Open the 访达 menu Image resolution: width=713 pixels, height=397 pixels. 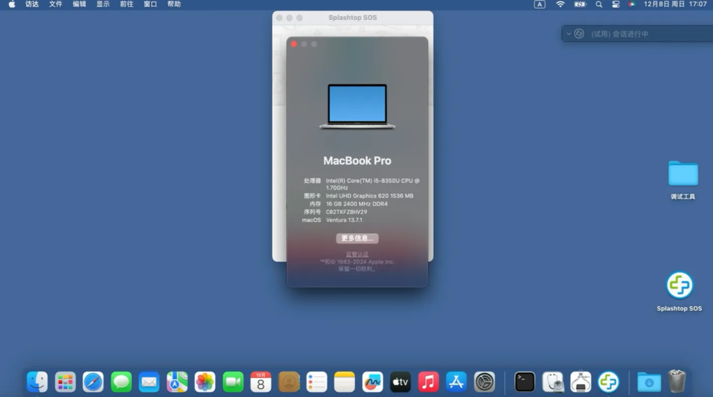coord(32,4)
